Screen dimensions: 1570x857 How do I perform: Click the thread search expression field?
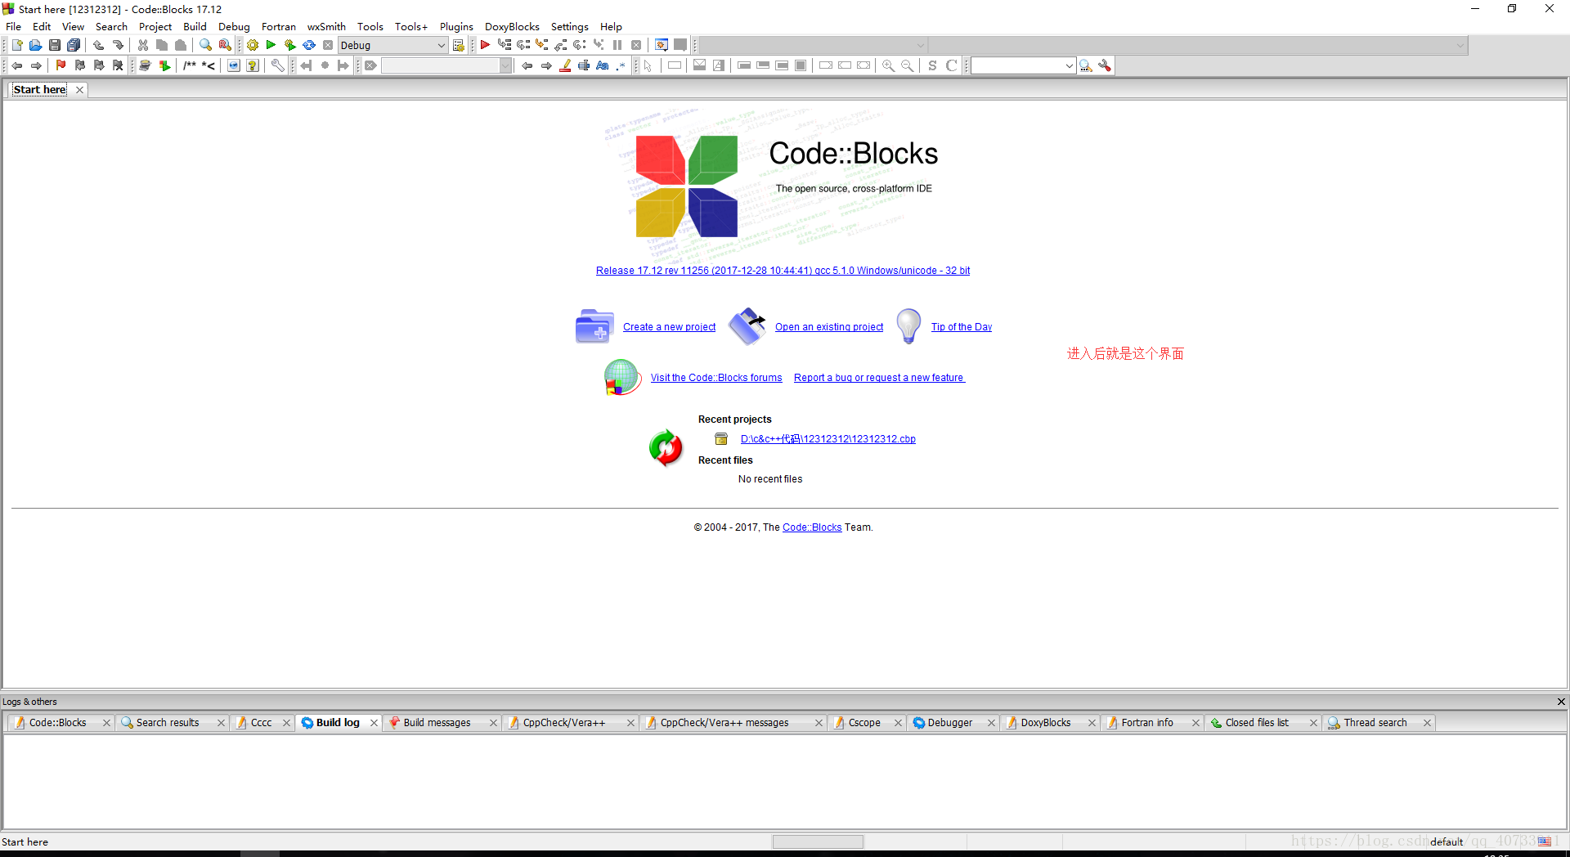[1017, 65]
